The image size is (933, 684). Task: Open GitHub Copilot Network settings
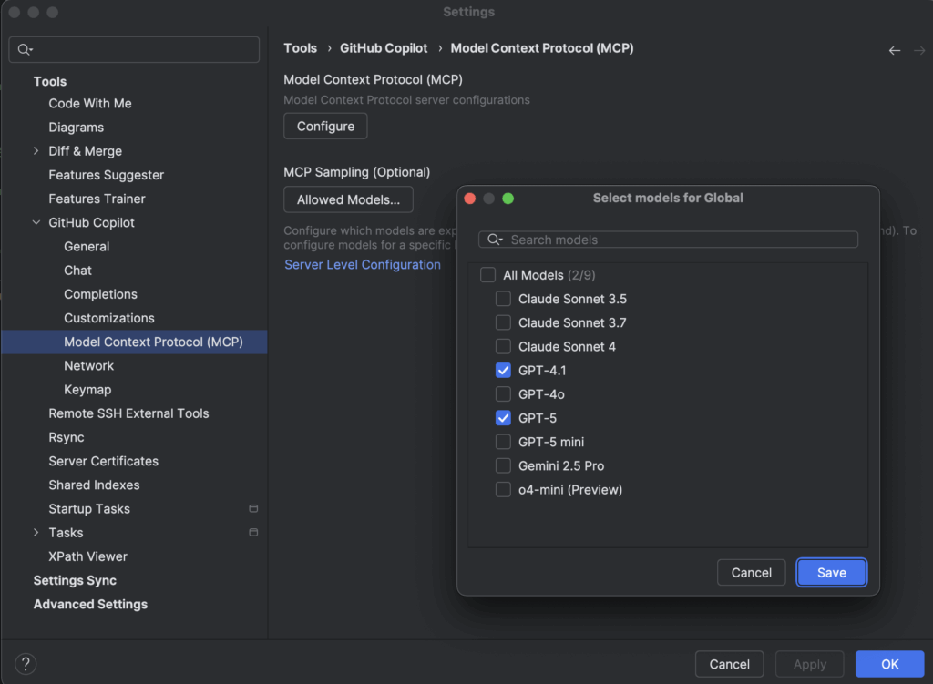(x=88, y=366)
